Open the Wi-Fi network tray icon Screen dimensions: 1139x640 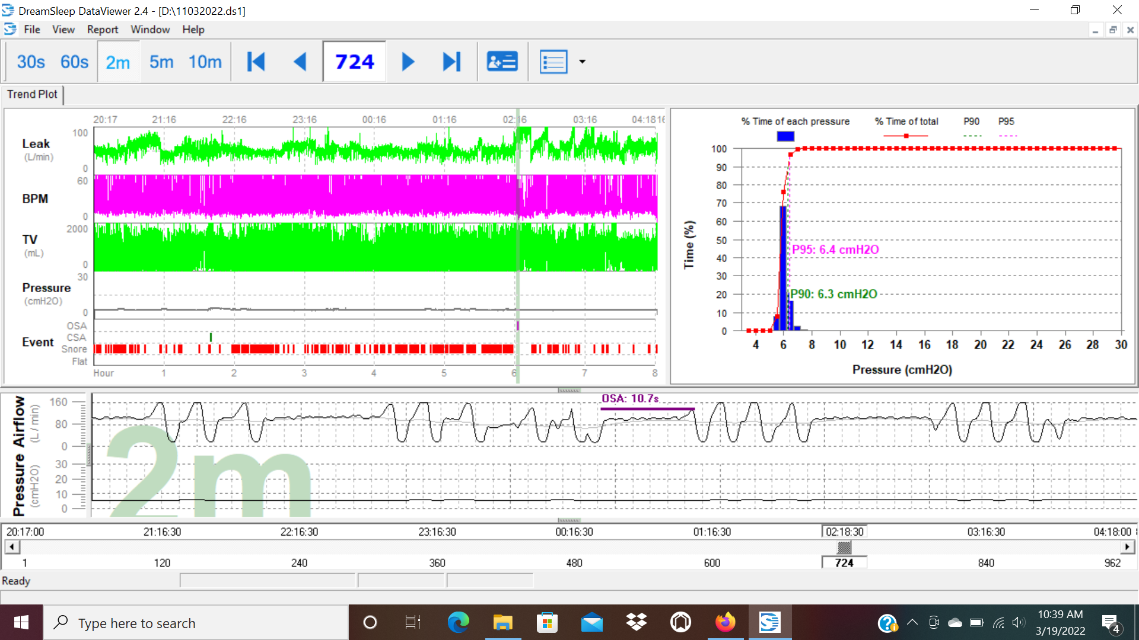tap(998, 622)
